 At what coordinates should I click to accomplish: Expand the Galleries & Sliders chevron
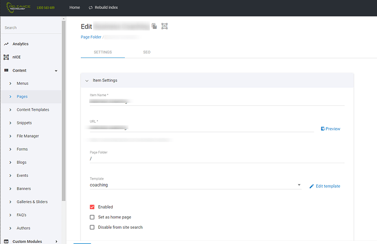[10, 202]
